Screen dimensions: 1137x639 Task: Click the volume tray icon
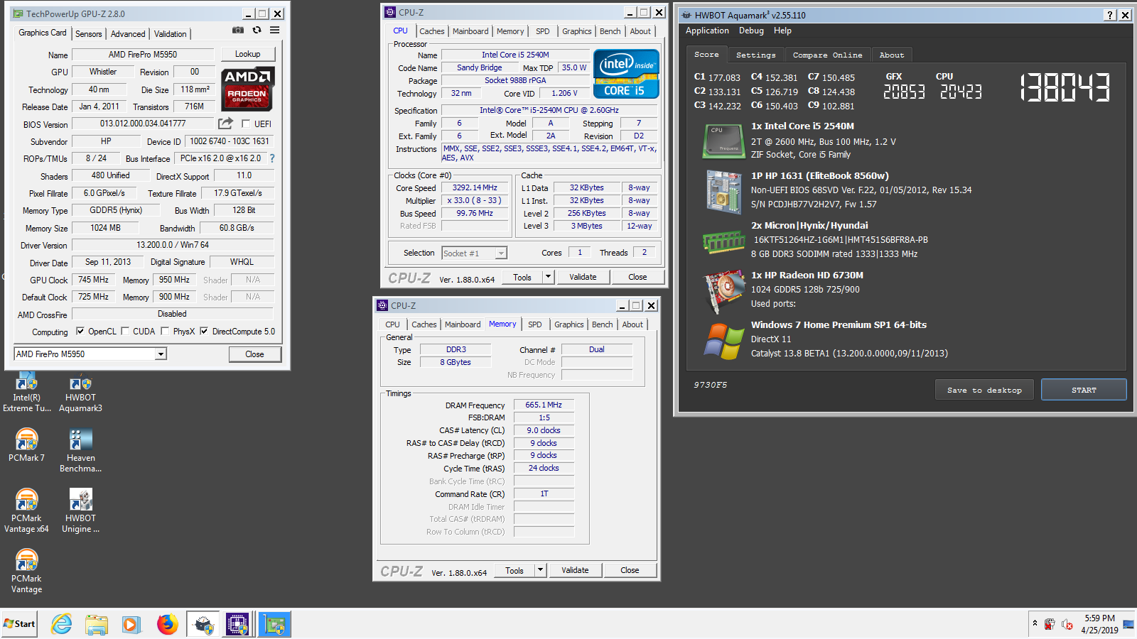[x=1067, y=624]
